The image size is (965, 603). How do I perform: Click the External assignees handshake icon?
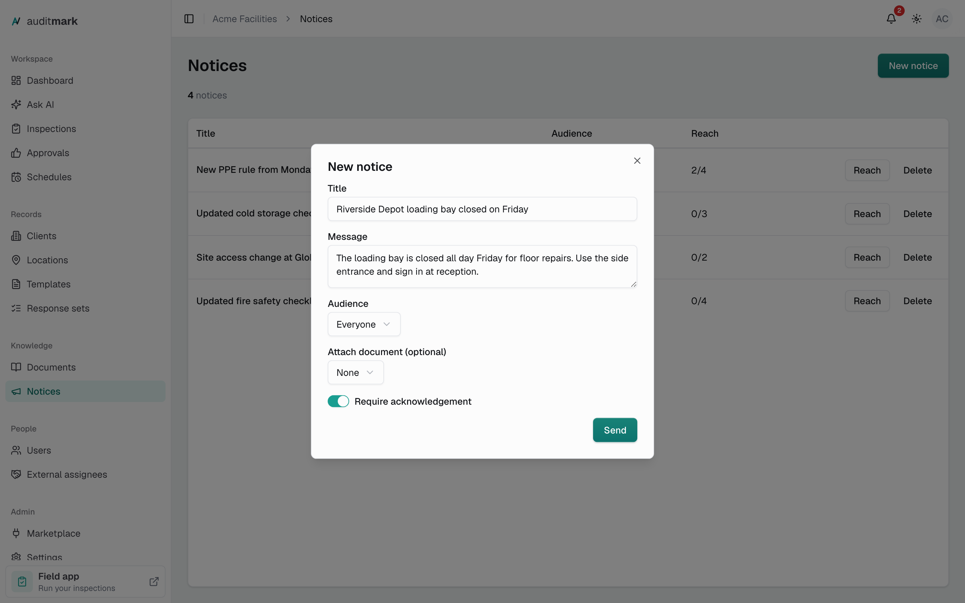16,474
